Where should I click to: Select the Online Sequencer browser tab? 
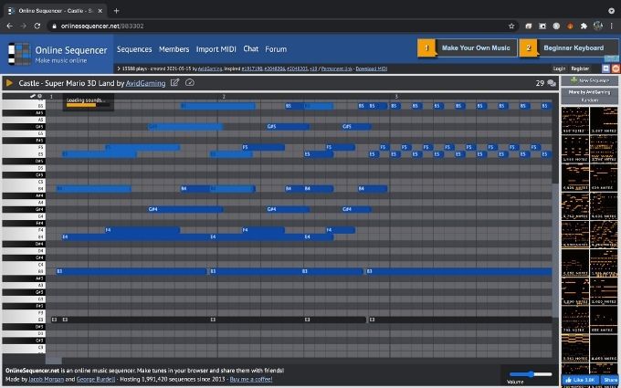[55, 11]
